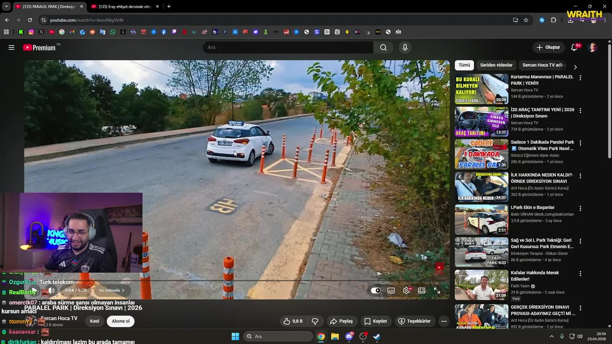Open the Twitch bookmark
The height and width of the screenshot is (344, 612).
[x=174, y=32]
